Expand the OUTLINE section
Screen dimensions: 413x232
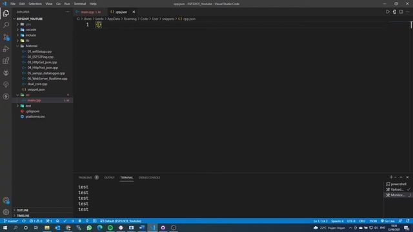coord(23,210)
